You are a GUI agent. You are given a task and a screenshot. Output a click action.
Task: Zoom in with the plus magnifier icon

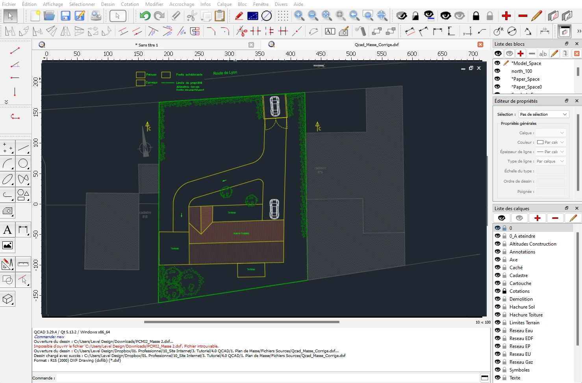point(299,16)
